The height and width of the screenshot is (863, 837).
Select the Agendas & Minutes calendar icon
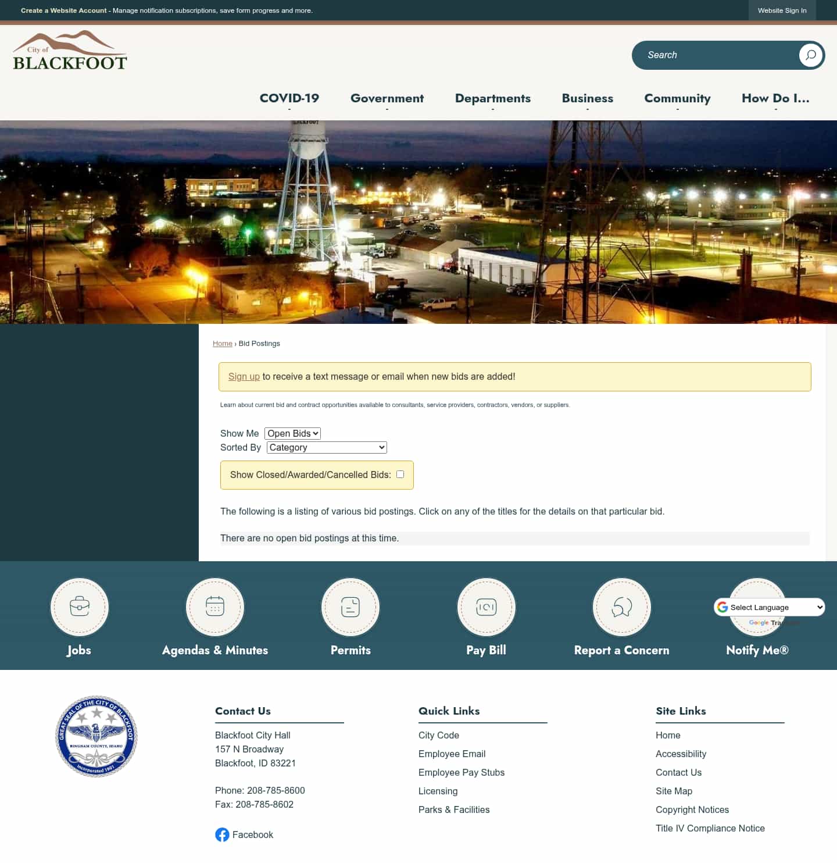tap(214, 607)
